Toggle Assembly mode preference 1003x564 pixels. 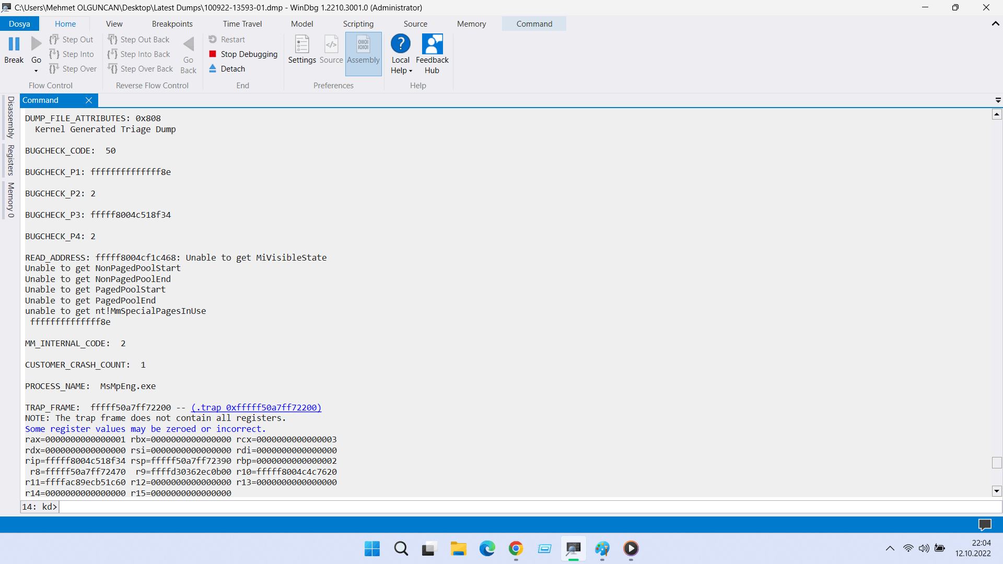tap(363, 45)
